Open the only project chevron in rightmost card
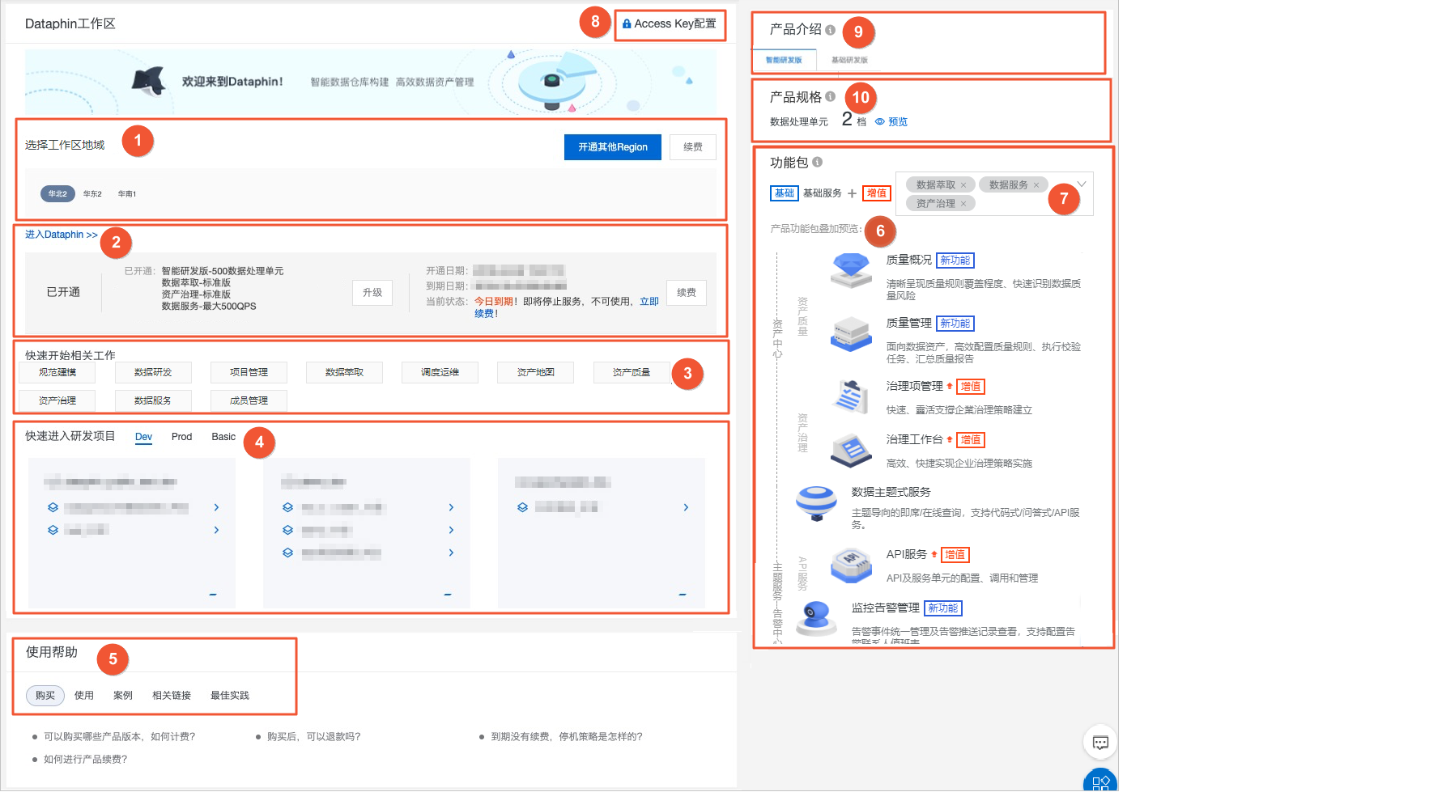 [686, 507]
